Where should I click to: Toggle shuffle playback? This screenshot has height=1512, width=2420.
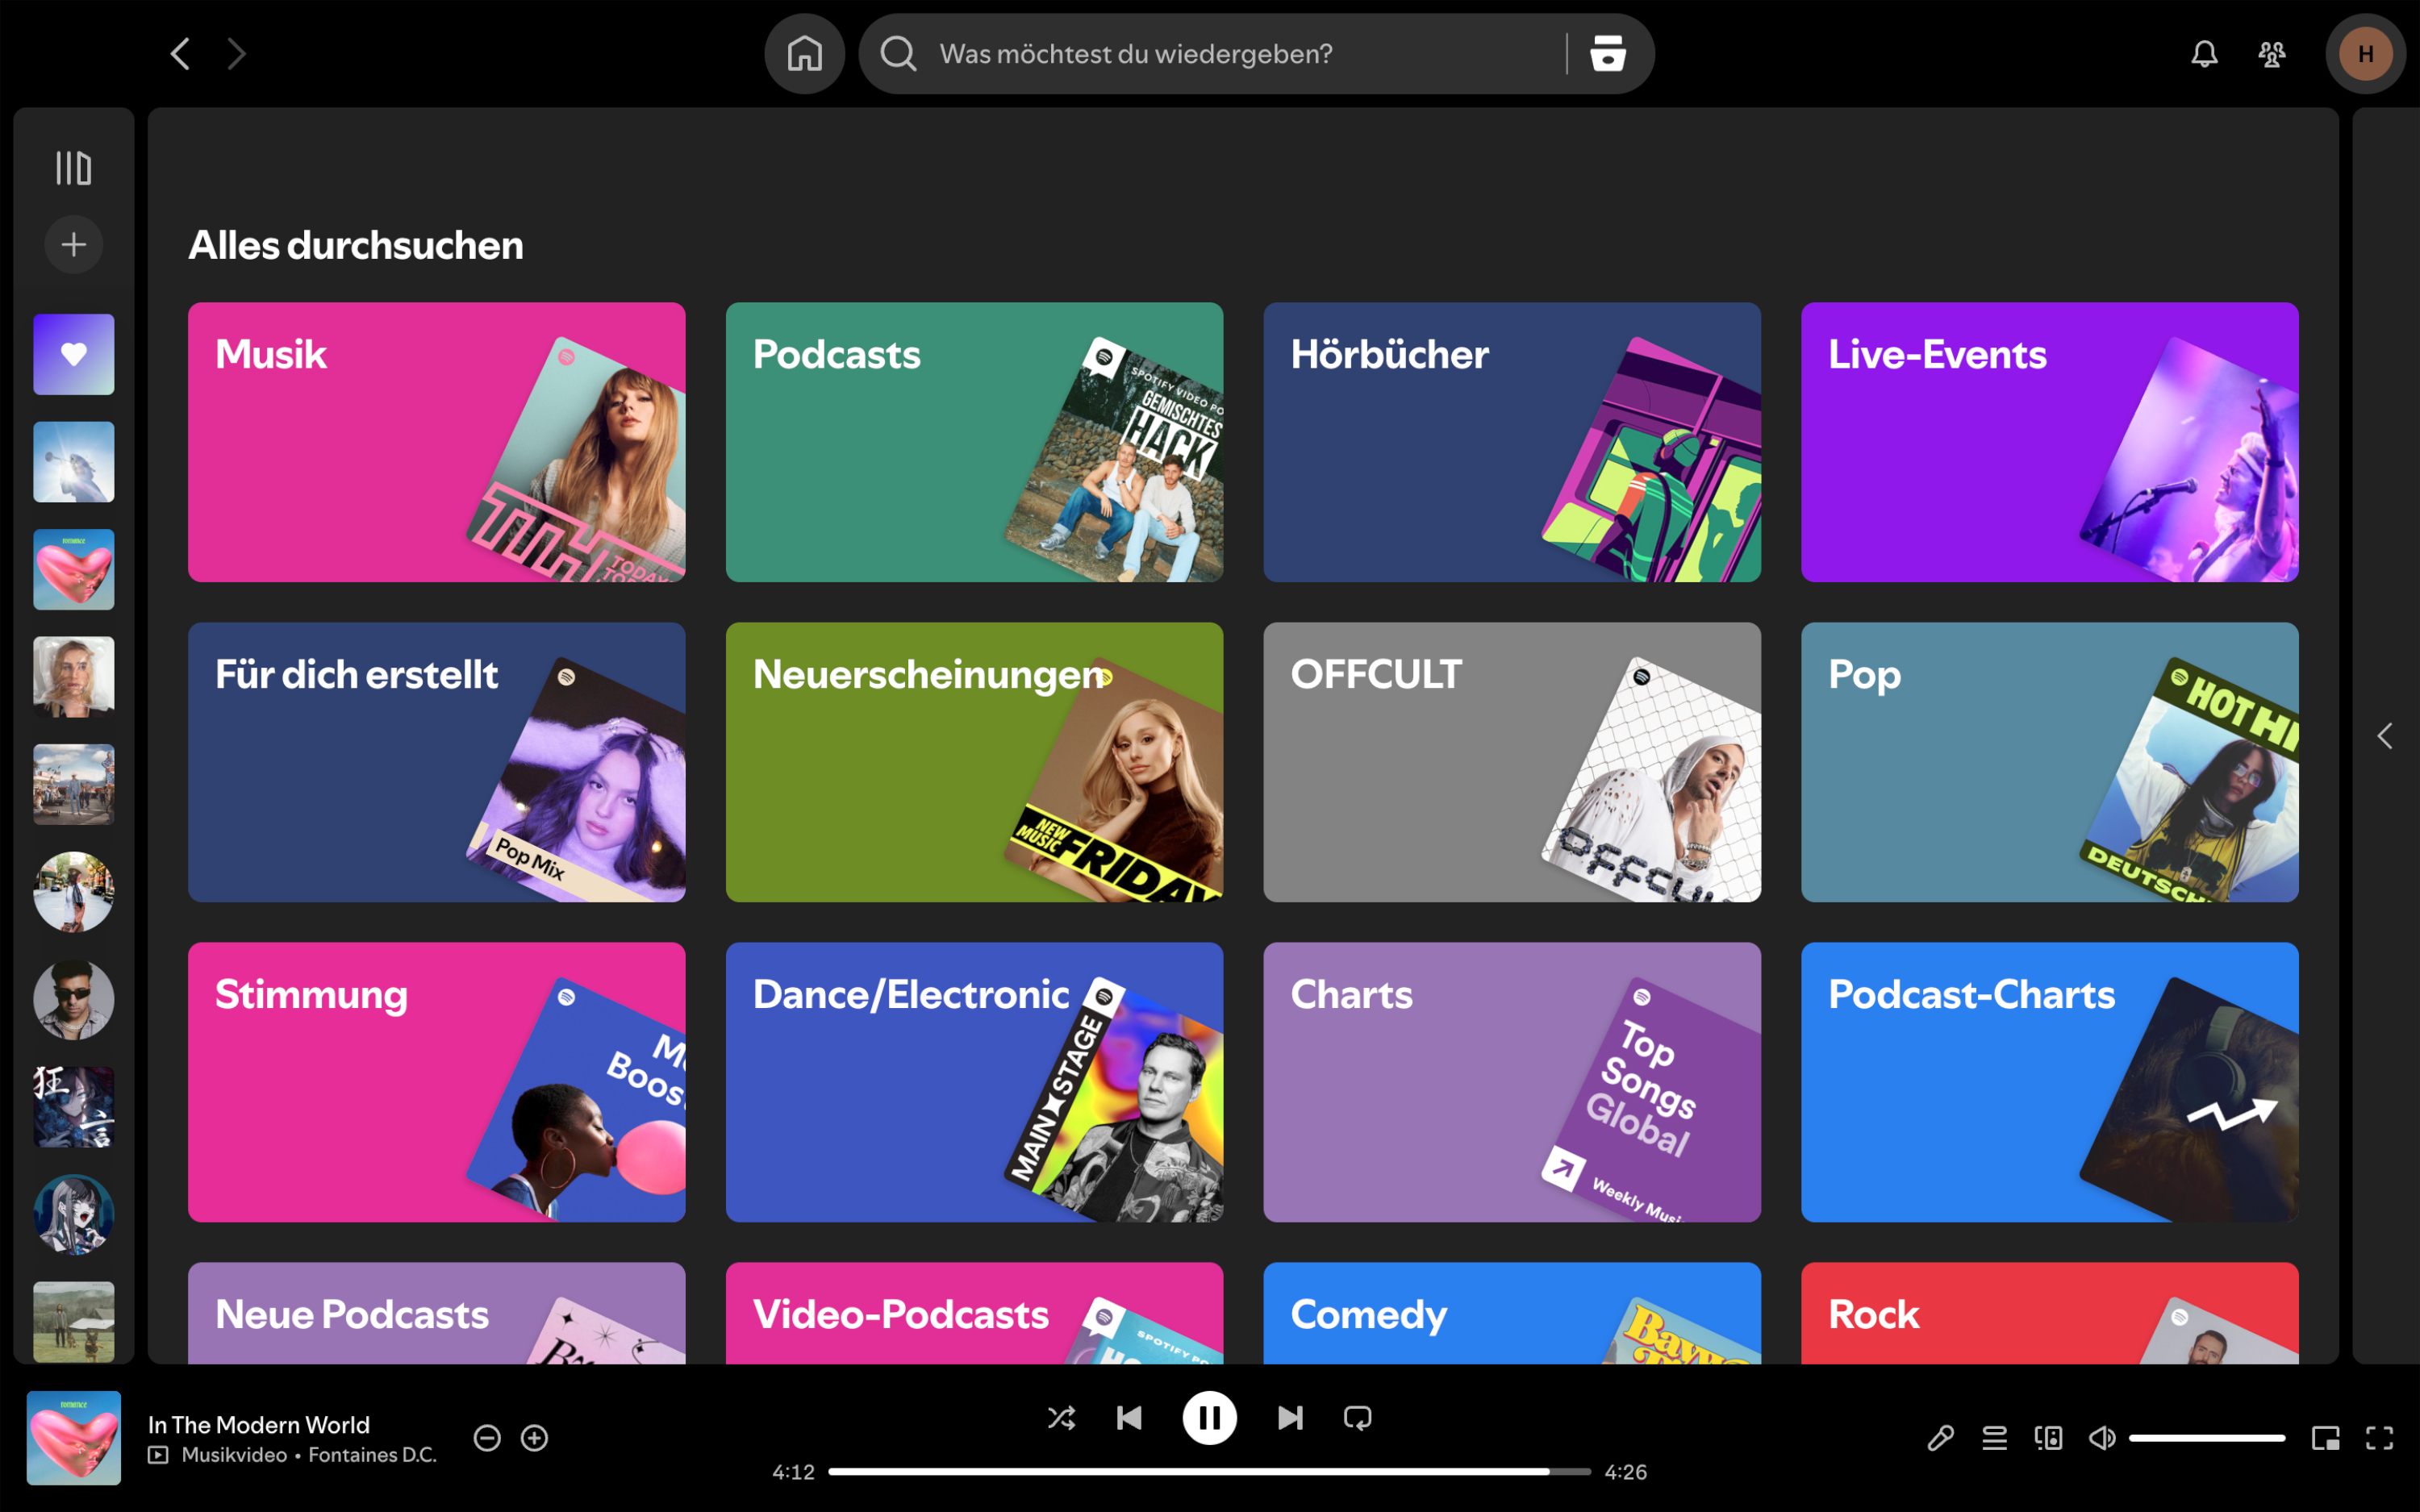(x=1061, y=1417)
